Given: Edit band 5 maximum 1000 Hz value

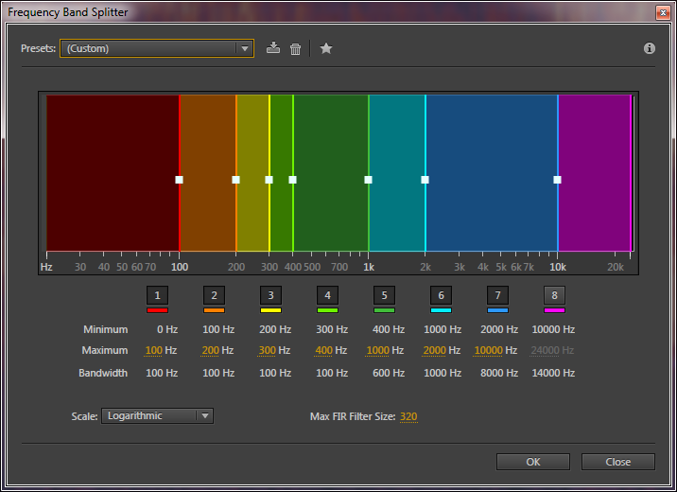Looking at the screenshot, I should [x=379, y=350].
